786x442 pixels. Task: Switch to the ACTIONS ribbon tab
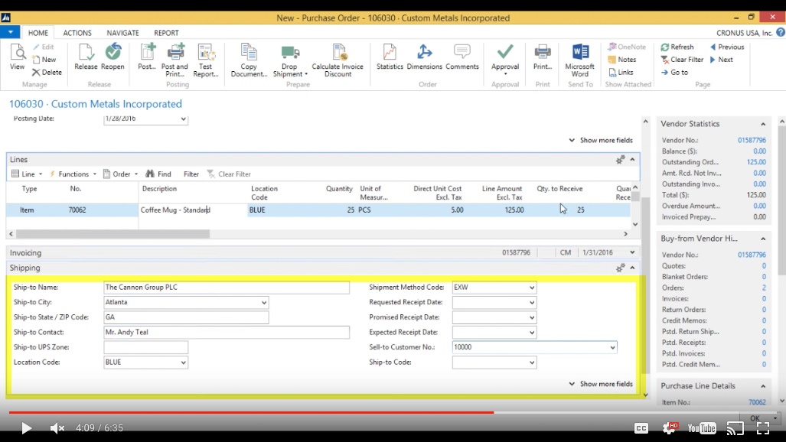(x=77, y=33)
